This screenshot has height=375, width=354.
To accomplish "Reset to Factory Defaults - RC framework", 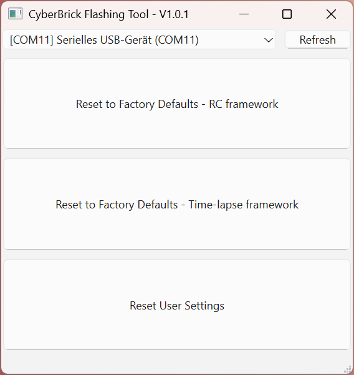I will [177, 104].
